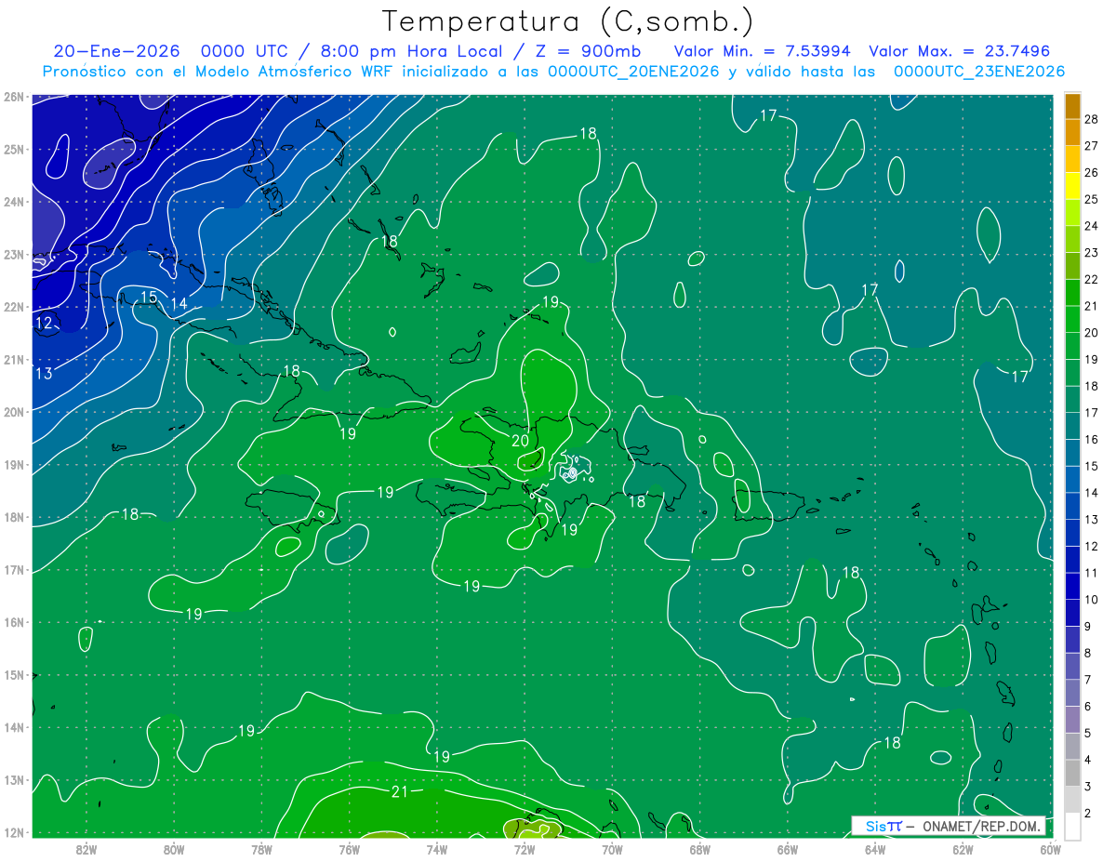The height and width of the screenshot is (862, 1116).
Task: Click the '74W' longitude axis label
Action: click(x=436, y=849)
